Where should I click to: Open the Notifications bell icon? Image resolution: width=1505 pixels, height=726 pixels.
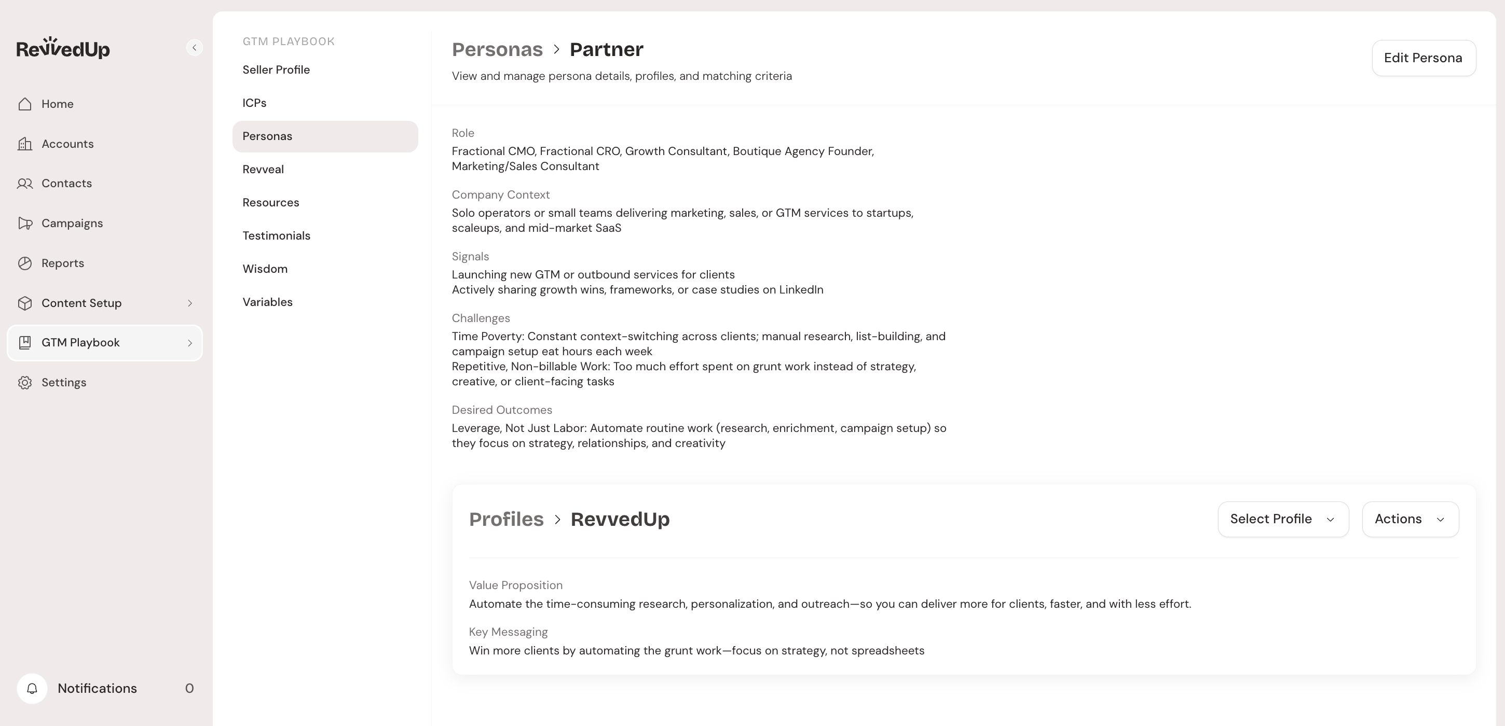[32, 689]
